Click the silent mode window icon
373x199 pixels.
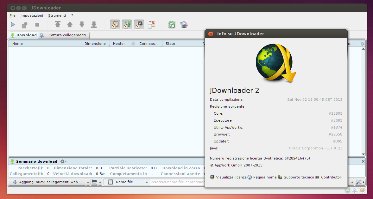click(x=151, y=24)
